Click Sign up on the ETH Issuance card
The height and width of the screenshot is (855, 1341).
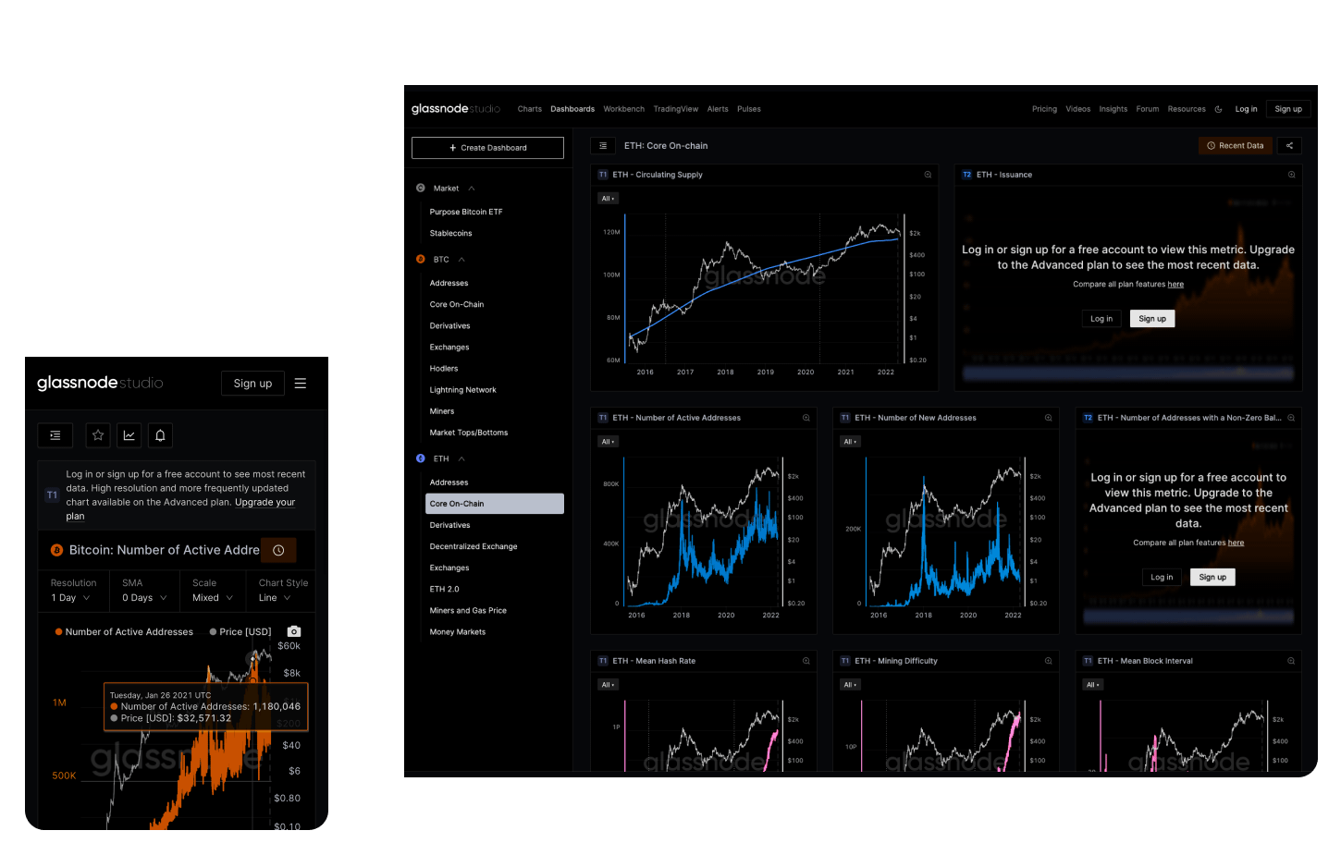click(1152, 319)
